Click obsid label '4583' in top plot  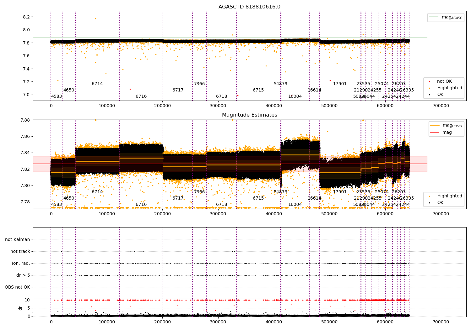point(57,97)
